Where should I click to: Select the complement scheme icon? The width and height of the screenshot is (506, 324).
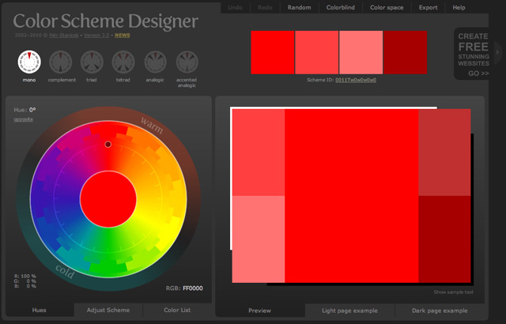tap(61, 61)
